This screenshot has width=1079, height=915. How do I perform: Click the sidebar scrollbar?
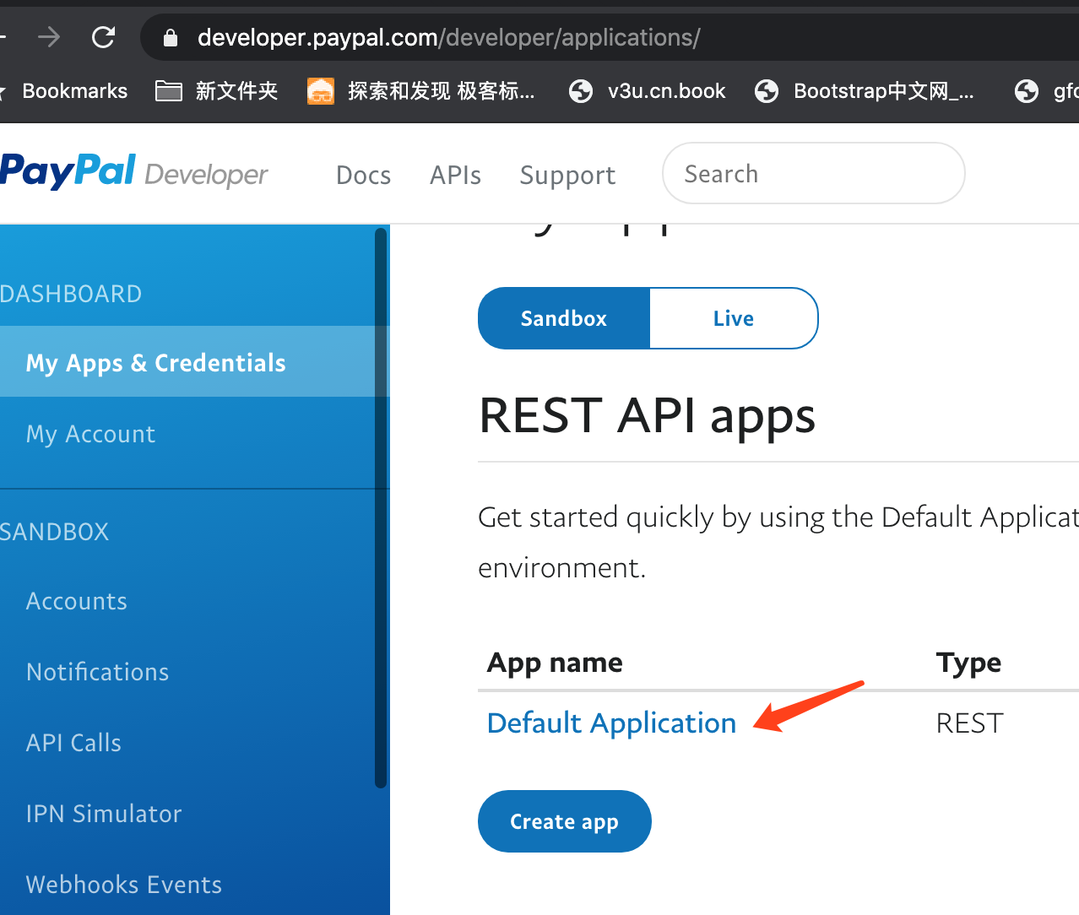381,506
